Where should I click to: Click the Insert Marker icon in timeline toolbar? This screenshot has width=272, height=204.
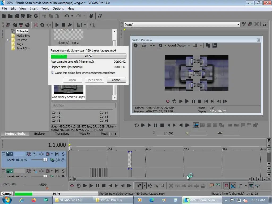point(211,186)
